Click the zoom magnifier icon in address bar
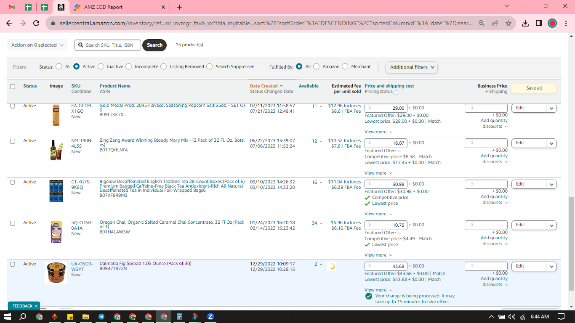575x323 pixels. [482, 24]
